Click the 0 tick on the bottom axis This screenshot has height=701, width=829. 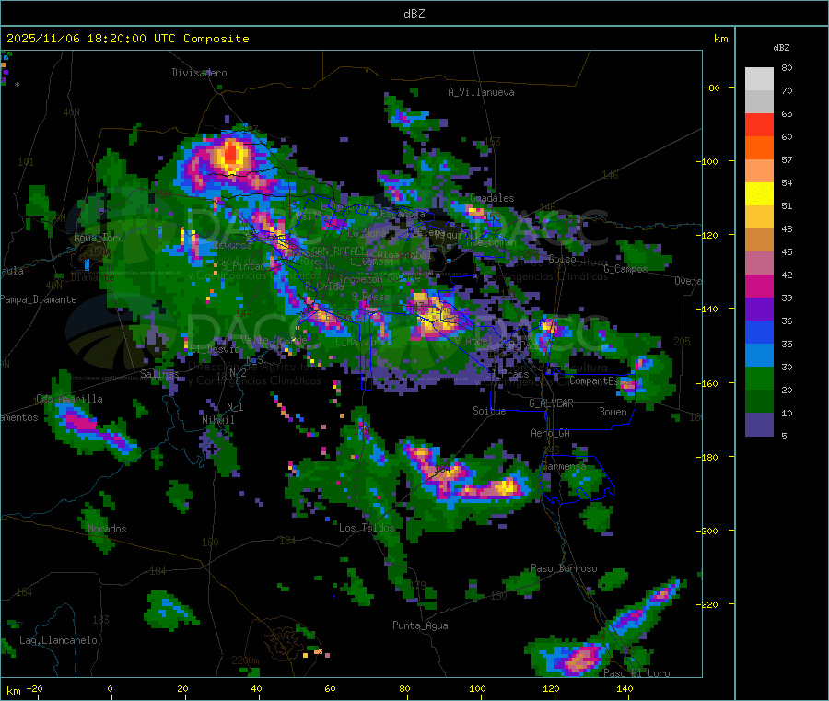(x=110, y=689)
